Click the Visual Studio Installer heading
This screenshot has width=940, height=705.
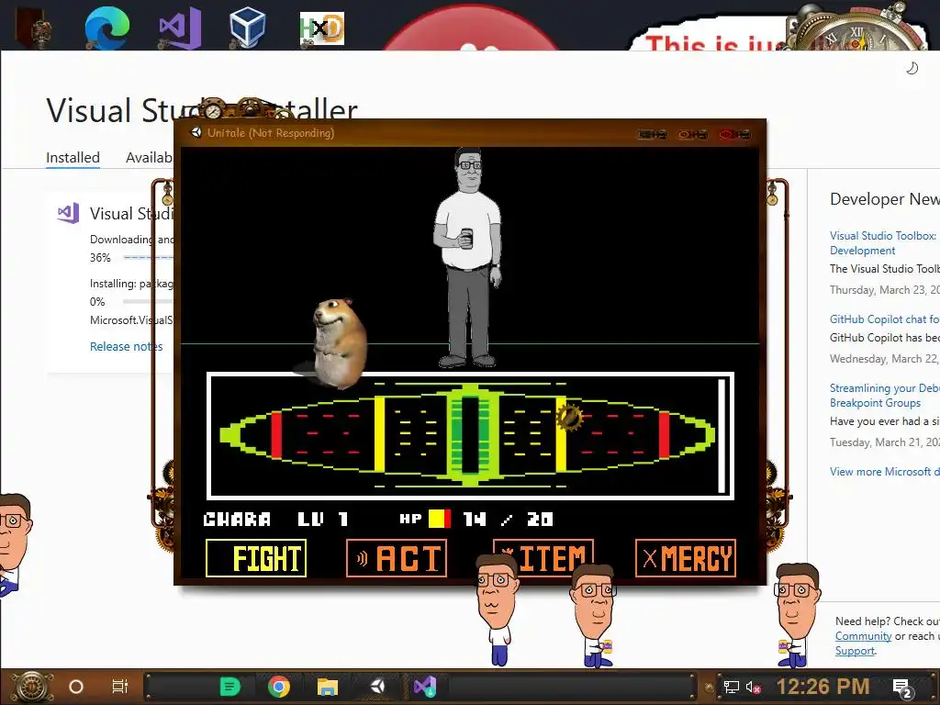pyautogui.click(x=202, y=110)
